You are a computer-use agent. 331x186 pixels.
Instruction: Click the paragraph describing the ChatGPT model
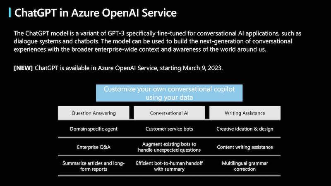(158, 41)
